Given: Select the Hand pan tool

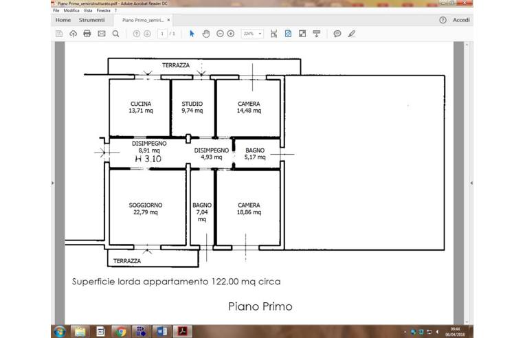Looking at the screenshot, I should [x=206, y=34].
